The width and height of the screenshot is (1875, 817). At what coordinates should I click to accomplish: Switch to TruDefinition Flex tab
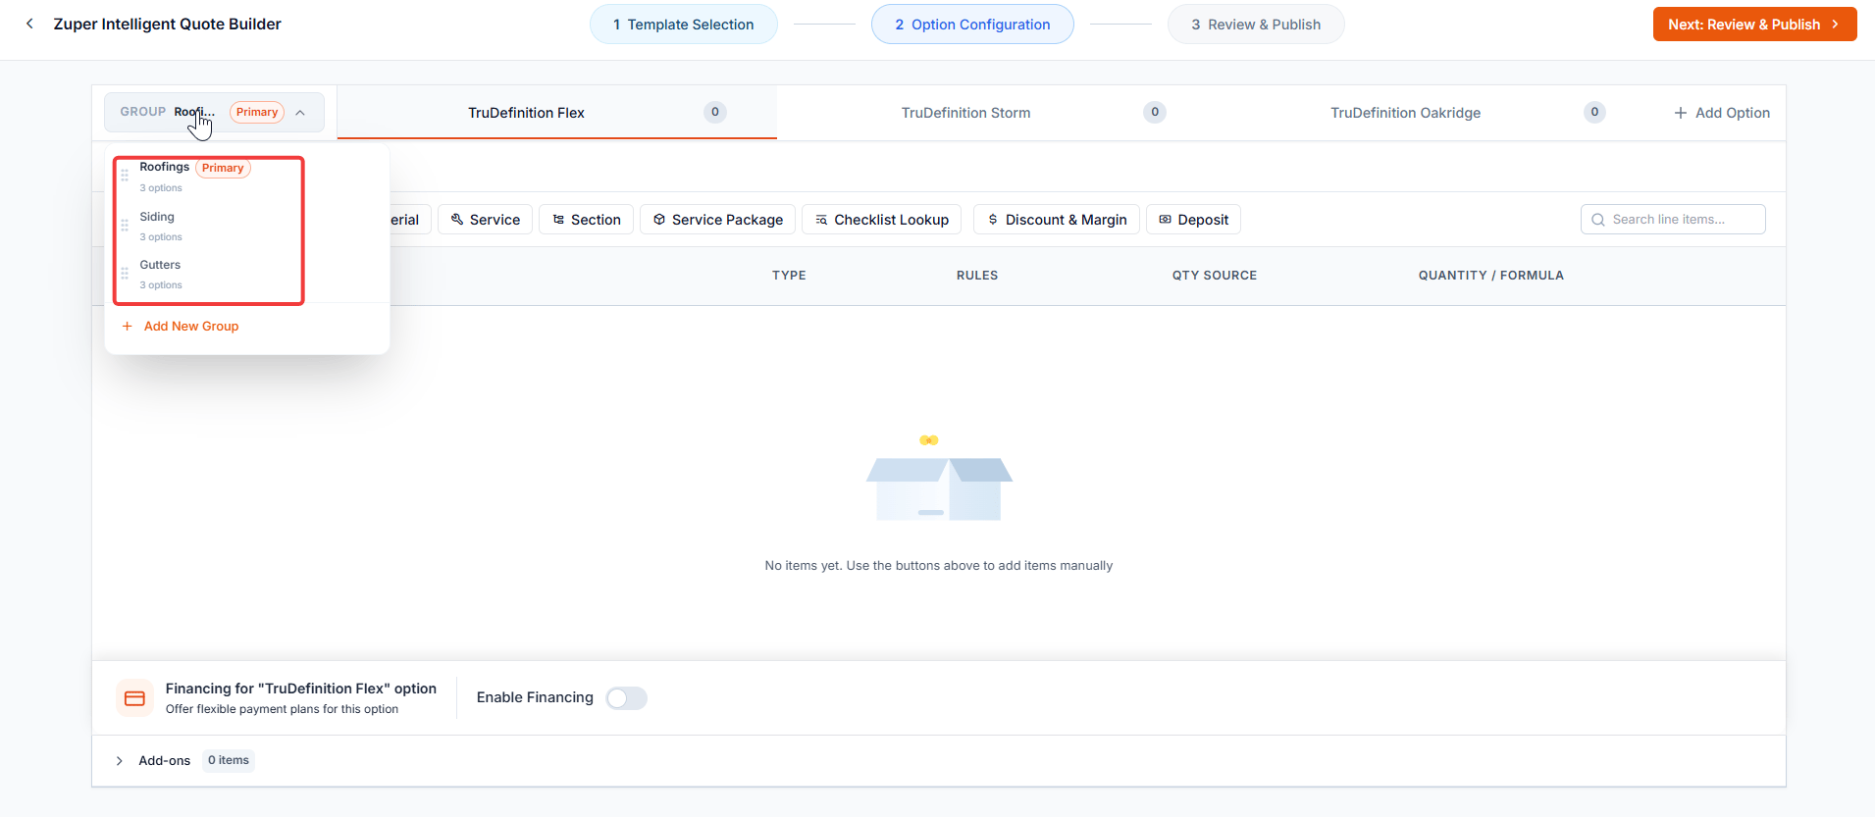(557, 113)
